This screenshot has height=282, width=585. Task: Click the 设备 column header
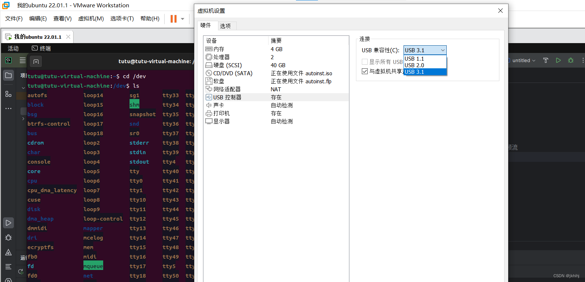tap(236, 41)
